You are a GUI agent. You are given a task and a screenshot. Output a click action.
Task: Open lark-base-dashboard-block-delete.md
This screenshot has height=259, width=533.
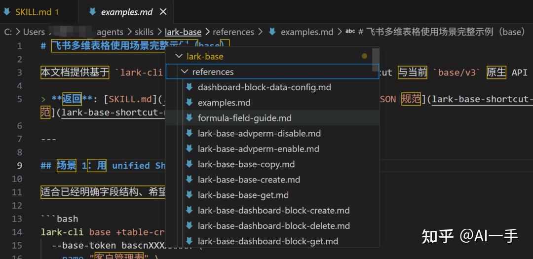coord(274,225)
